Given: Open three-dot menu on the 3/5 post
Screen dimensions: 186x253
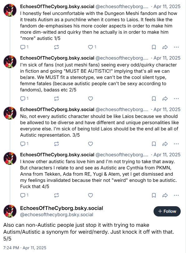Looking at the screenshot, I should click(176, 144).
